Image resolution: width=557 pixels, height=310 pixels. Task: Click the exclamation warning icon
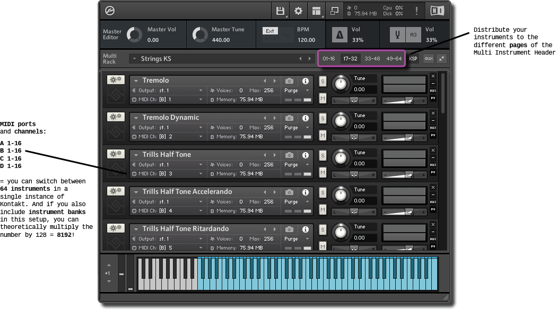click(x=416, y=11)
